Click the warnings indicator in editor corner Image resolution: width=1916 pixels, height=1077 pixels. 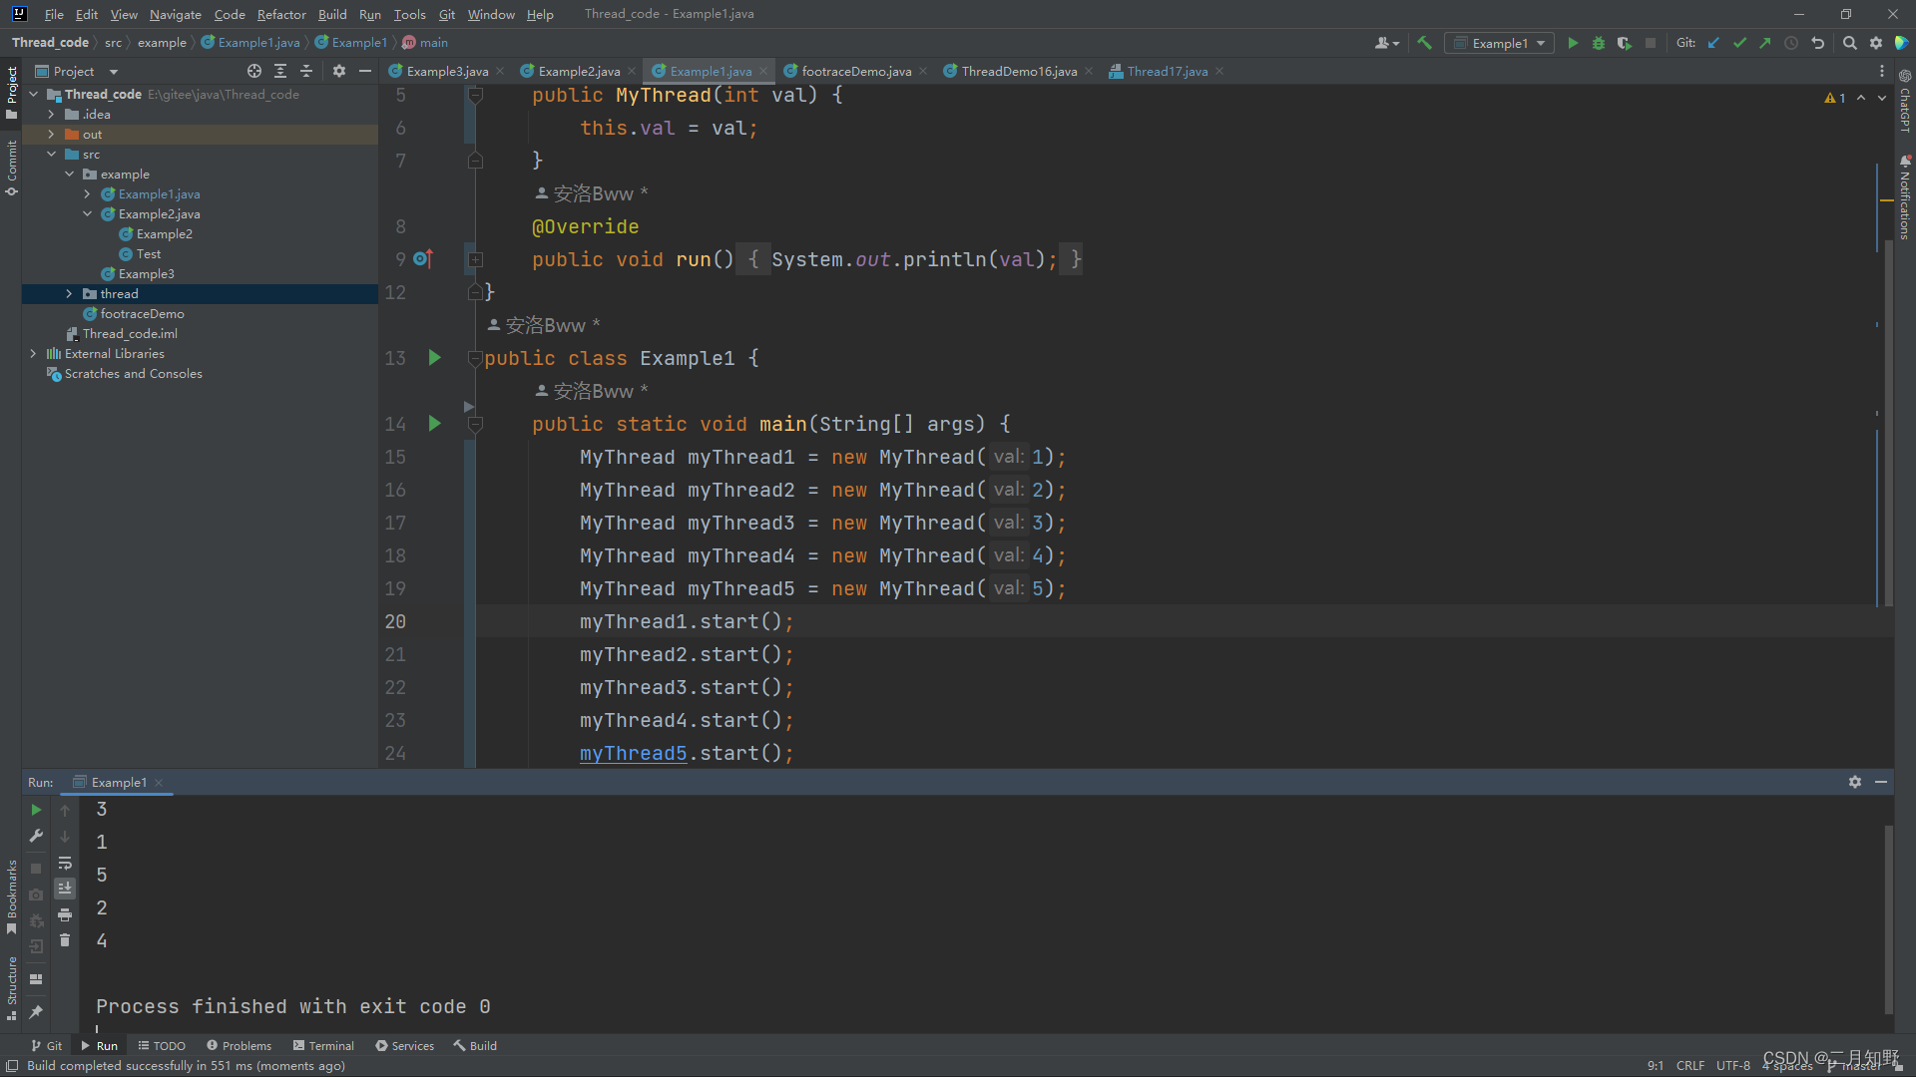pyautogui.click(x=1835, y=98)
